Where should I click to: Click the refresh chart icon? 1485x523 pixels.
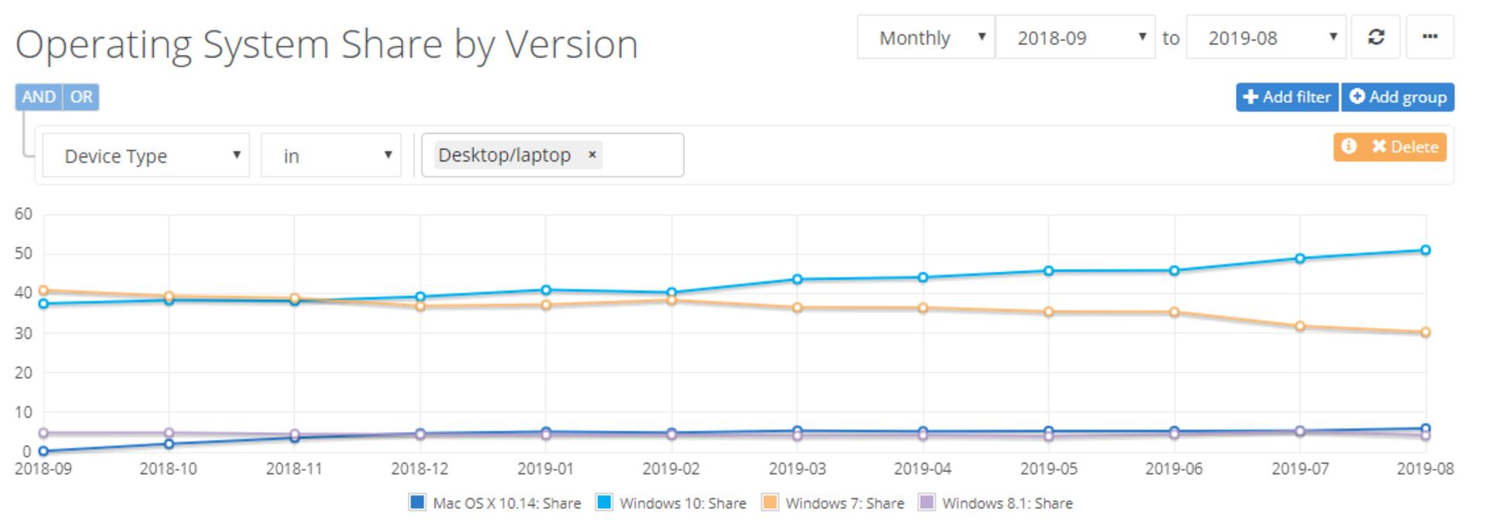(1375, 37)
